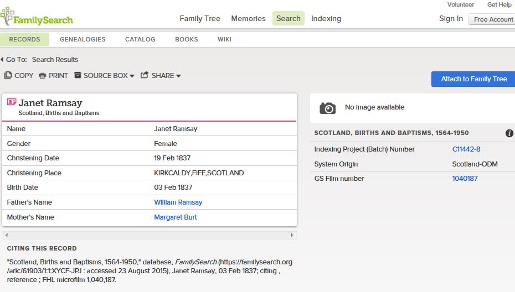Image resolution: width=515 pixels, height=292 pixels.
Task: Open the William Ramsay link
Action: (x=178, y=202)
